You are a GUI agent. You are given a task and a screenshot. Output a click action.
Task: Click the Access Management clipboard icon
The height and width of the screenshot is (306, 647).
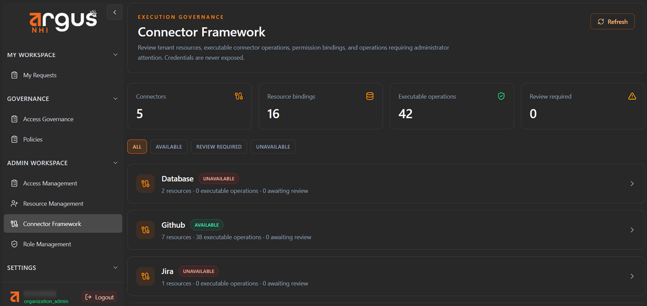(15, 183)
